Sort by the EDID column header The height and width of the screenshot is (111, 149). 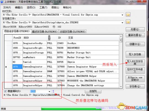click(x=34, y=38)
